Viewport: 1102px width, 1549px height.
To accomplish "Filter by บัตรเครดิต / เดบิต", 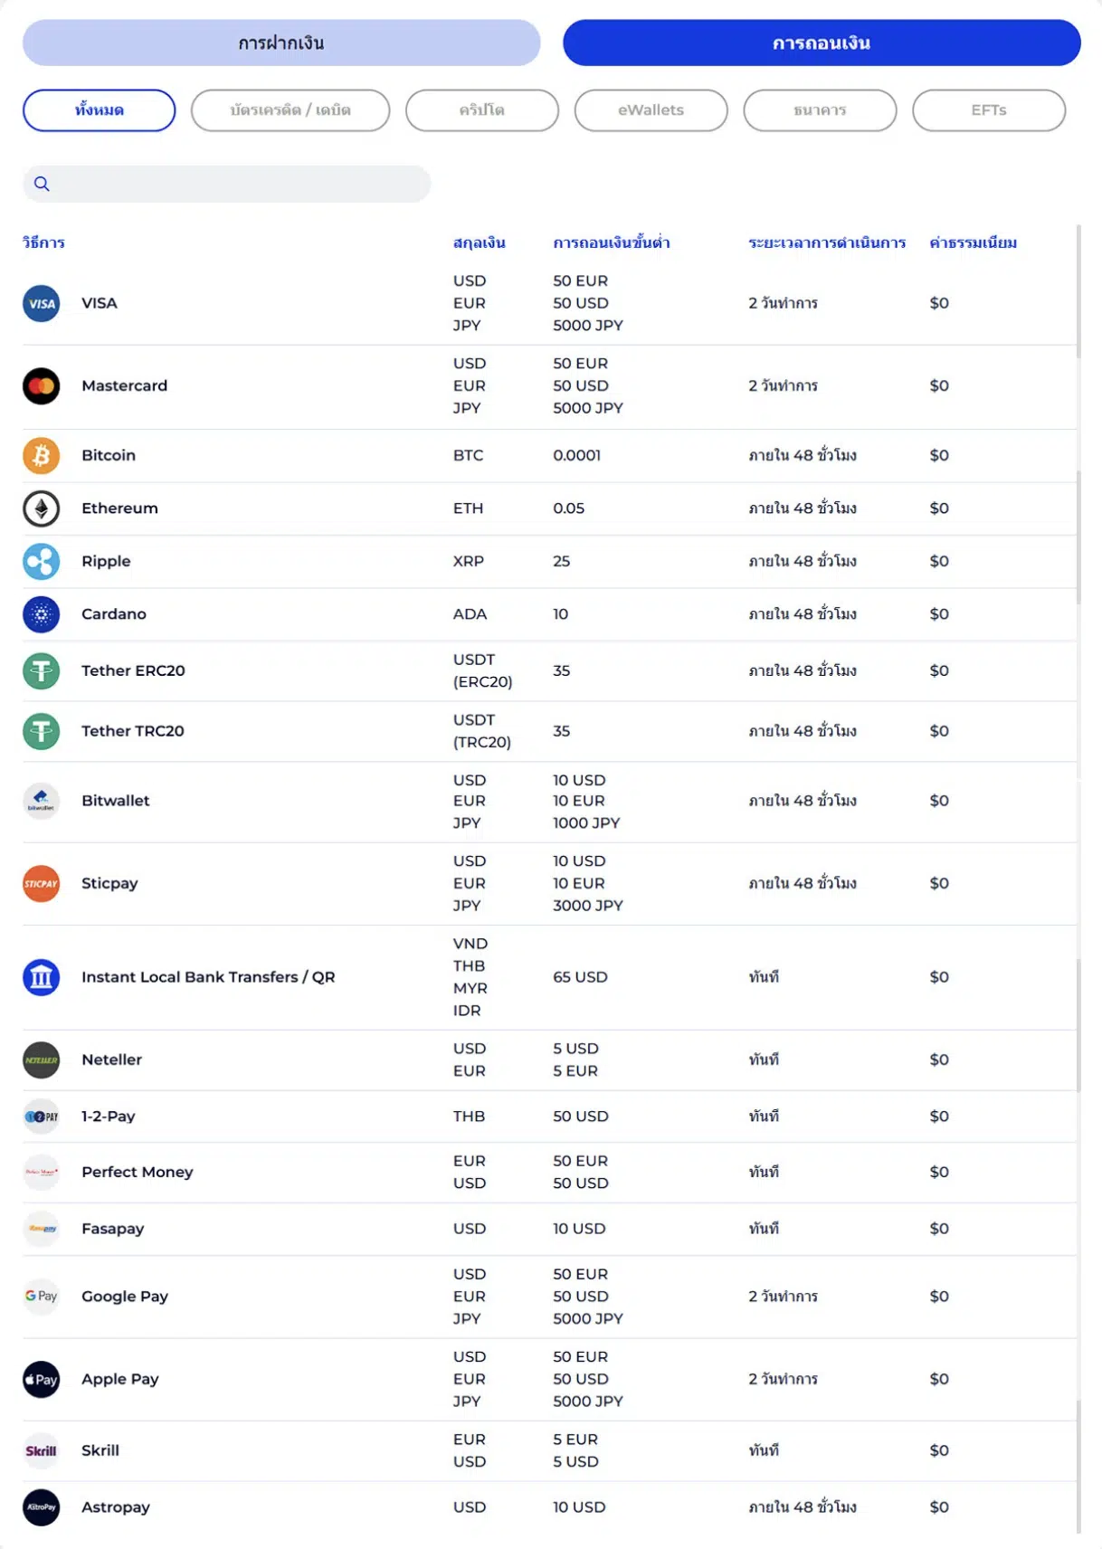I will pos(290,110).
